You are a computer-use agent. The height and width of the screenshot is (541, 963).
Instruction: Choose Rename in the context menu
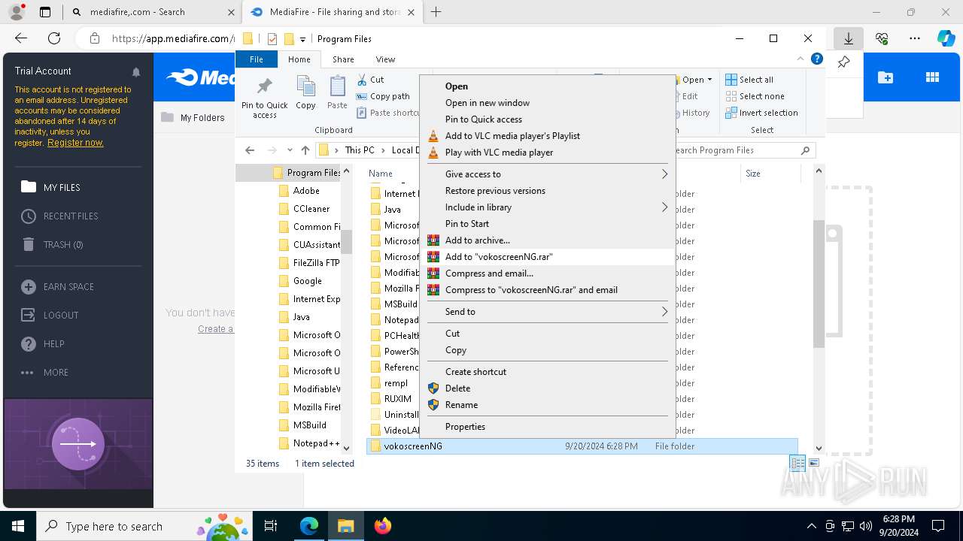[547, 405]
